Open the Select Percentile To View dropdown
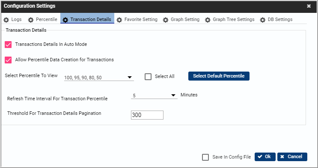Viewport: 318px width, 168px height. coord(99,78)
